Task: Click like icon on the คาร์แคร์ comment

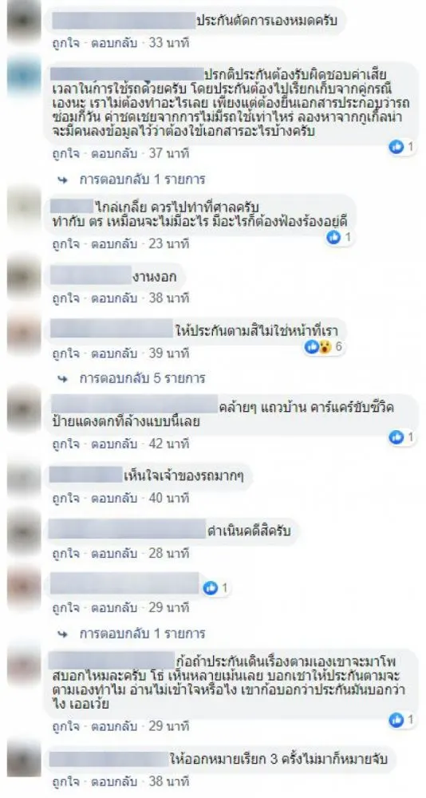Action: coord(396,437)
